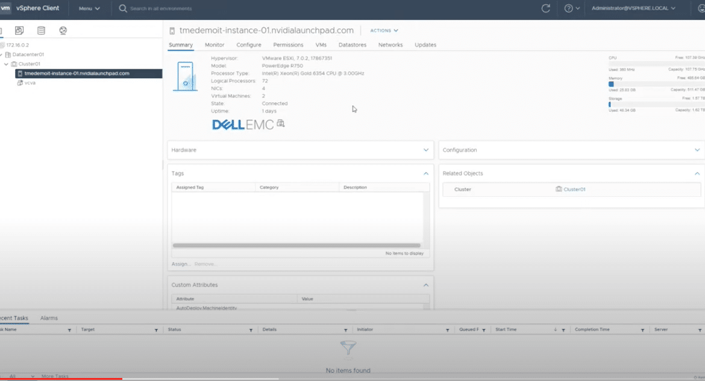Click the CPU usage bar
Image resolution: width=705 pixels, height=381 pixels.
pos(656,64)
